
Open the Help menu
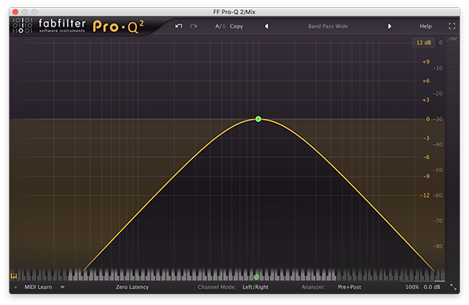pyautogui.click(x=425, y=27)
